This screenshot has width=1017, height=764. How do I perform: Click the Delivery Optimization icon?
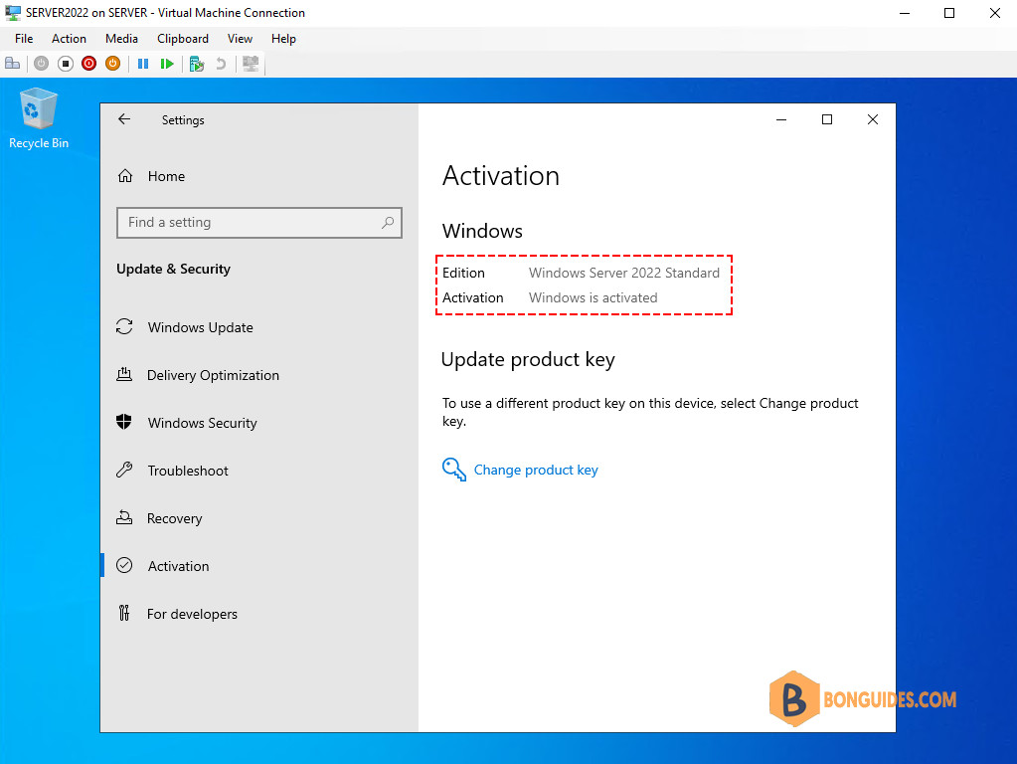[x=124, y=374]
